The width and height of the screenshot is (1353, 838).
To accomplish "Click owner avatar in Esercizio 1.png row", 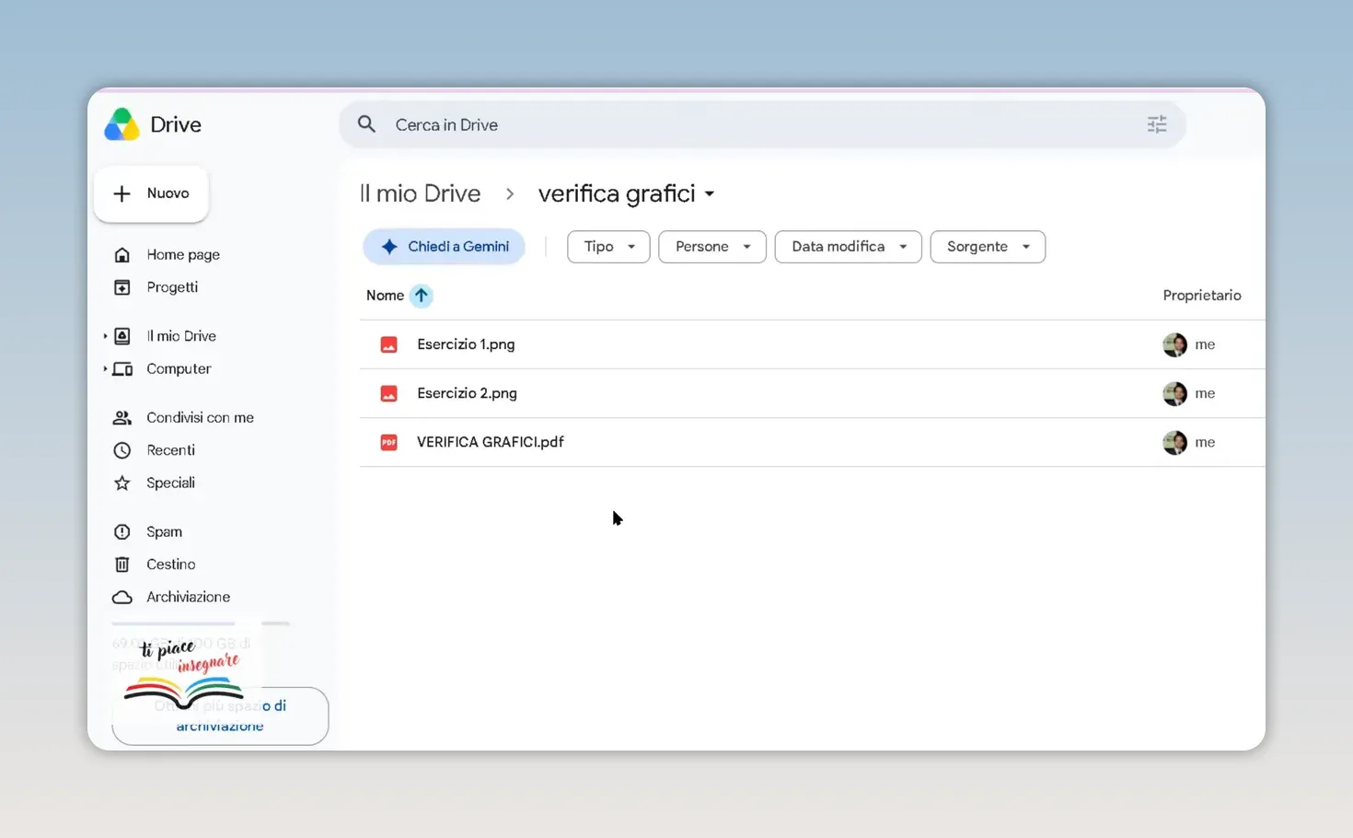I will 1174,344.
